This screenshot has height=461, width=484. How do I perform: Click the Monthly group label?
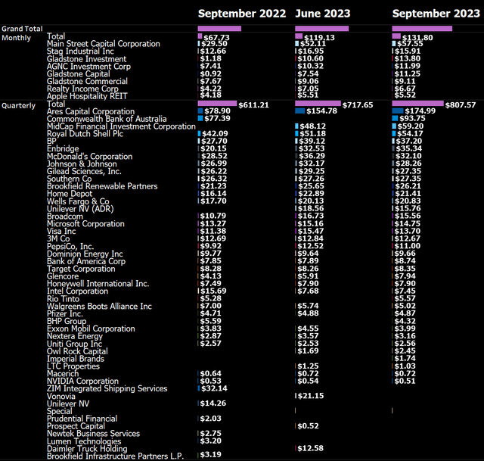[x=17, y=38]
